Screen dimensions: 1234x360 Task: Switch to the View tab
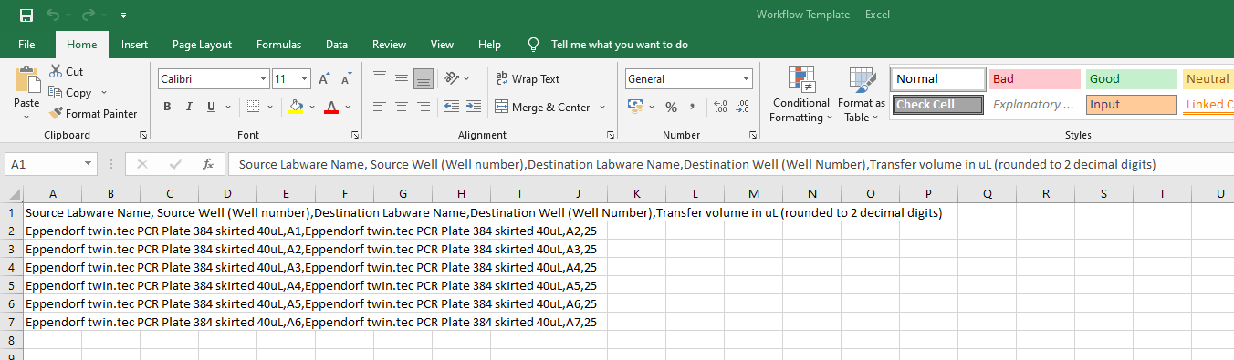coord(442,44)
